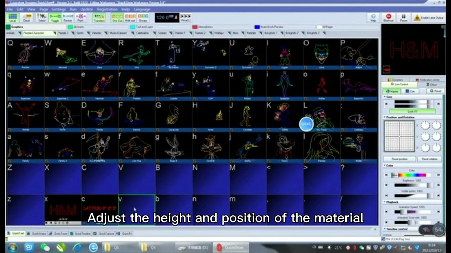Click the Groups icon
Screen dimensions: 451x253
(x=143, y=18)
